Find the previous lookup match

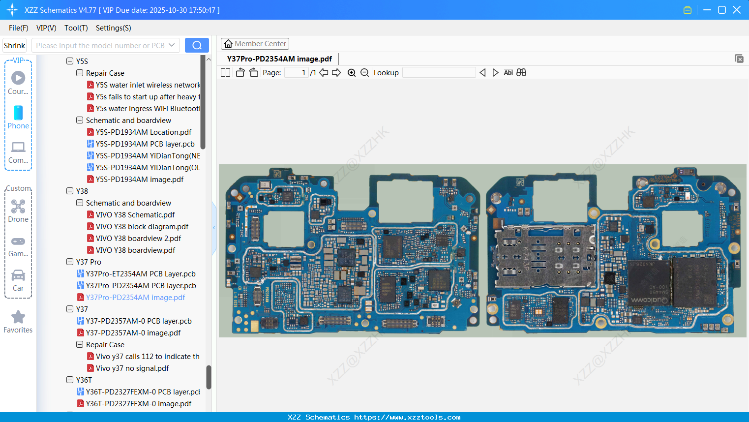(482, 73)
